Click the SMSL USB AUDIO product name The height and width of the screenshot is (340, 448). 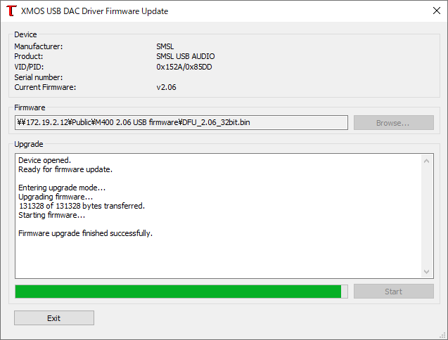(186, 56)
